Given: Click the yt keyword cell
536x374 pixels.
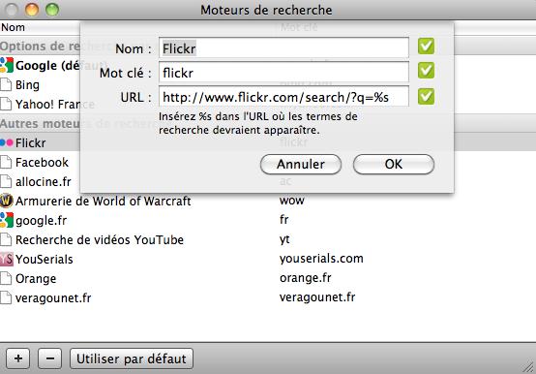Looking at the screenshot, I should click(x=284, y=239).
